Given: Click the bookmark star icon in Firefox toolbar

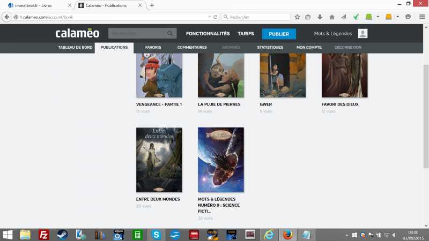Looking at the screenshot, I should (x=297, y=17).
